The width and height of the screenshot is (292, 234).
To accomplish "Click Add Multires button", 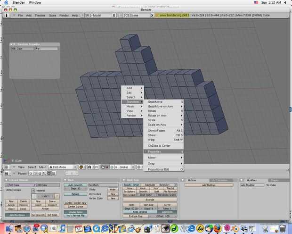I will tap(209, 185).
